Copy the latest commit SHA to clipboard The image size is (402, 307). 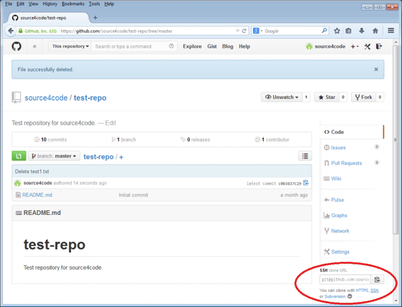pos(306,183)
